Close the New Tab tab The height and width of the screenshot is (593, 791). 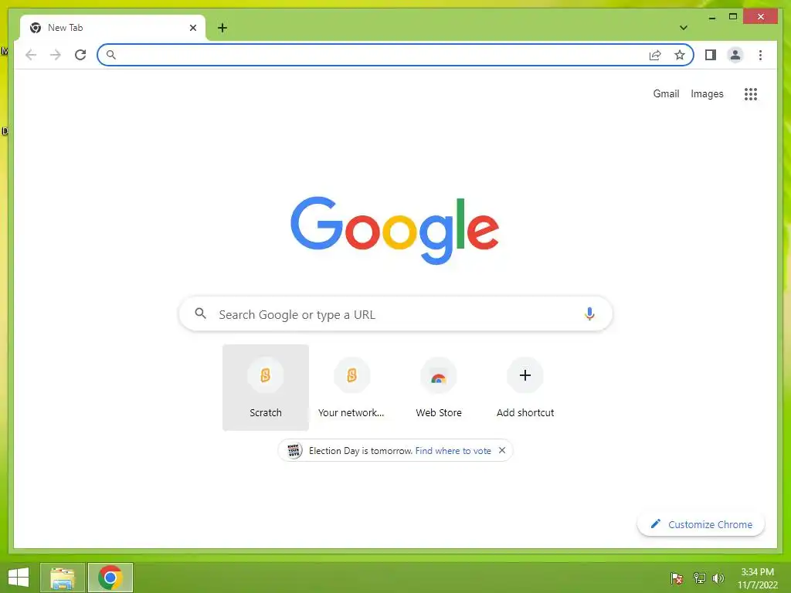pyautogui.click(x=192, y=28)
